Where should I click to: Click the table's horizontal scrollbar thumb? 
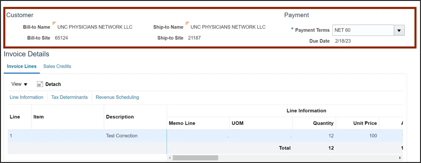coord(195,158)
